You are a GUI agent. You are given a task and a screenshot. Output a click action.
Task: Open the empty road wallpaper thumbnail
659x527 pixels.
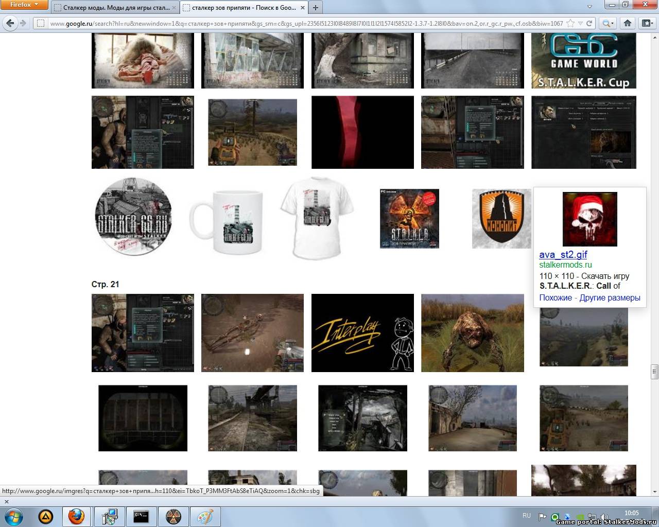pyautogui.click(x=472, y=61)
